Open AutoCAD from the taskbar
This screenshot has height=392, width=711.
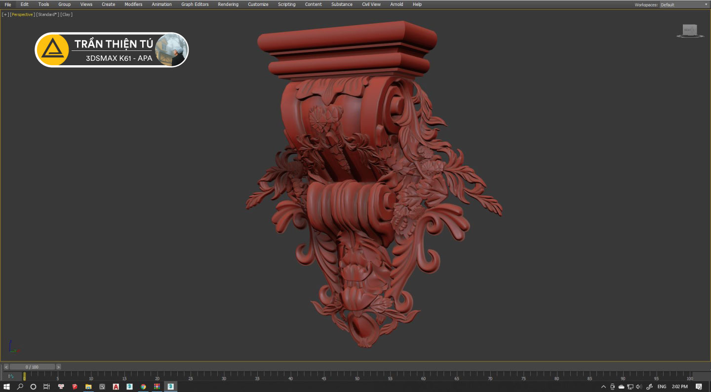116,387
